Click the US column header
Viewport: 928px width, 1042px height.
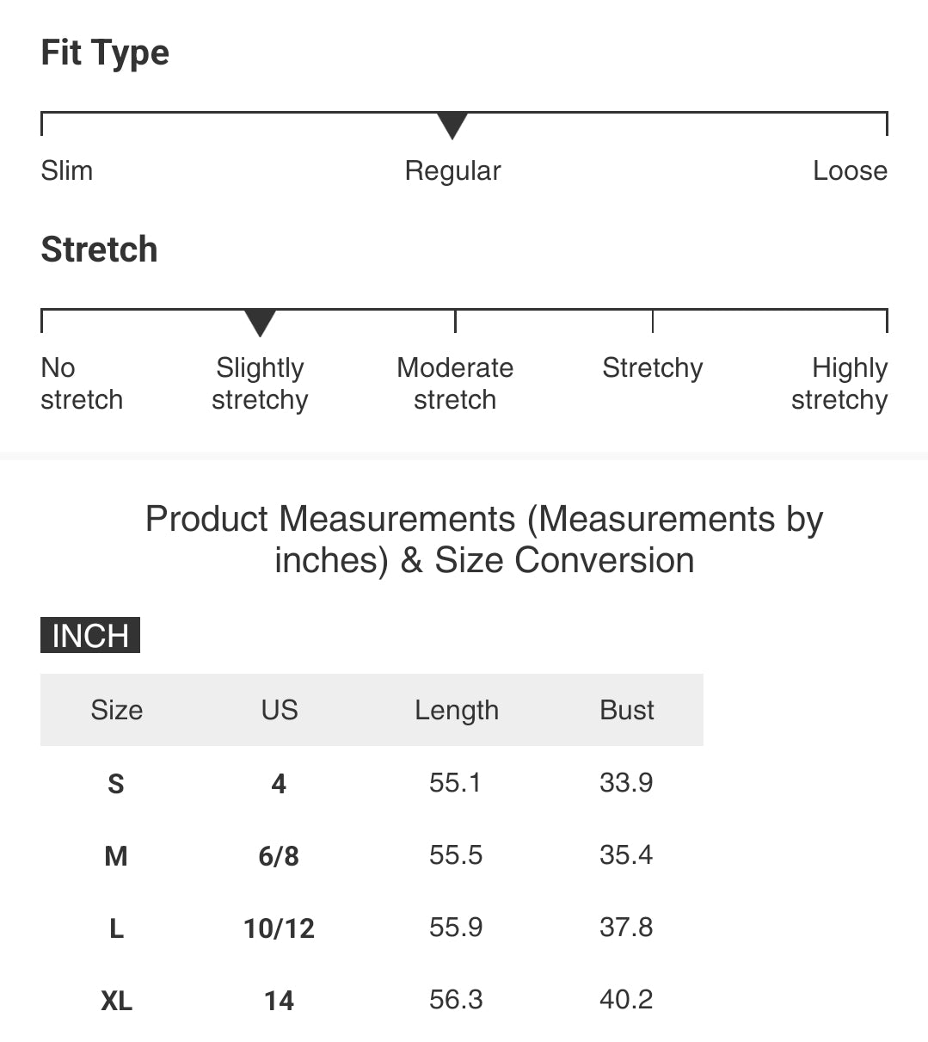(x=280, y=710)
